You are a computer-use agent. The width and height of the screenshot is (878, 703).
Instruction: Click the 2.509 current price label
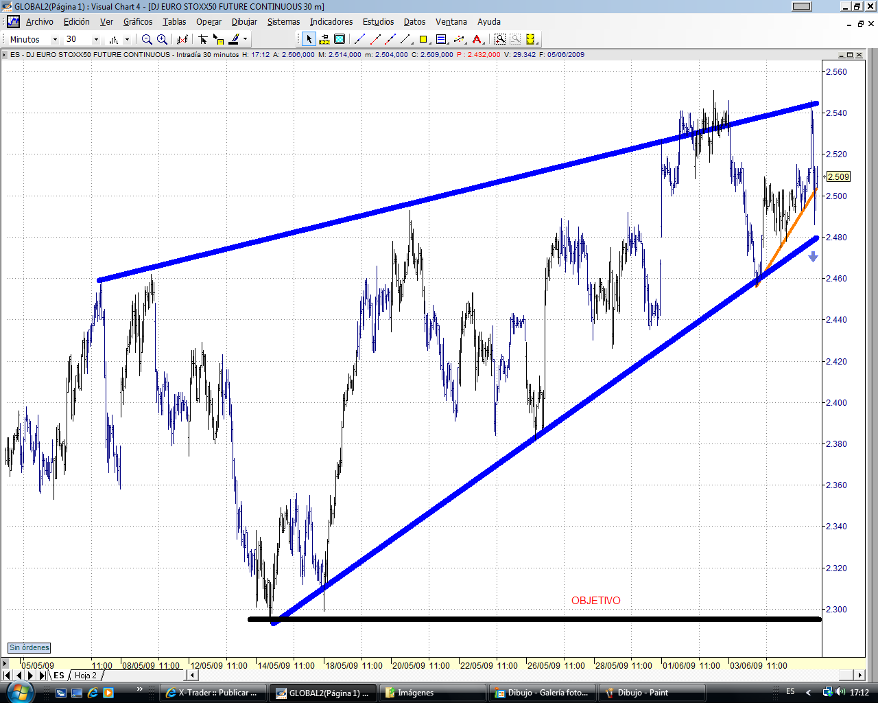click(838, 176)
